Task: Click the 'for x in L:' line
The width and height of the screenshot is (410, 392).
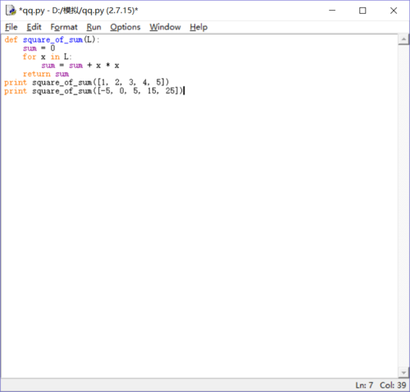Action: (x=47, y=57)
